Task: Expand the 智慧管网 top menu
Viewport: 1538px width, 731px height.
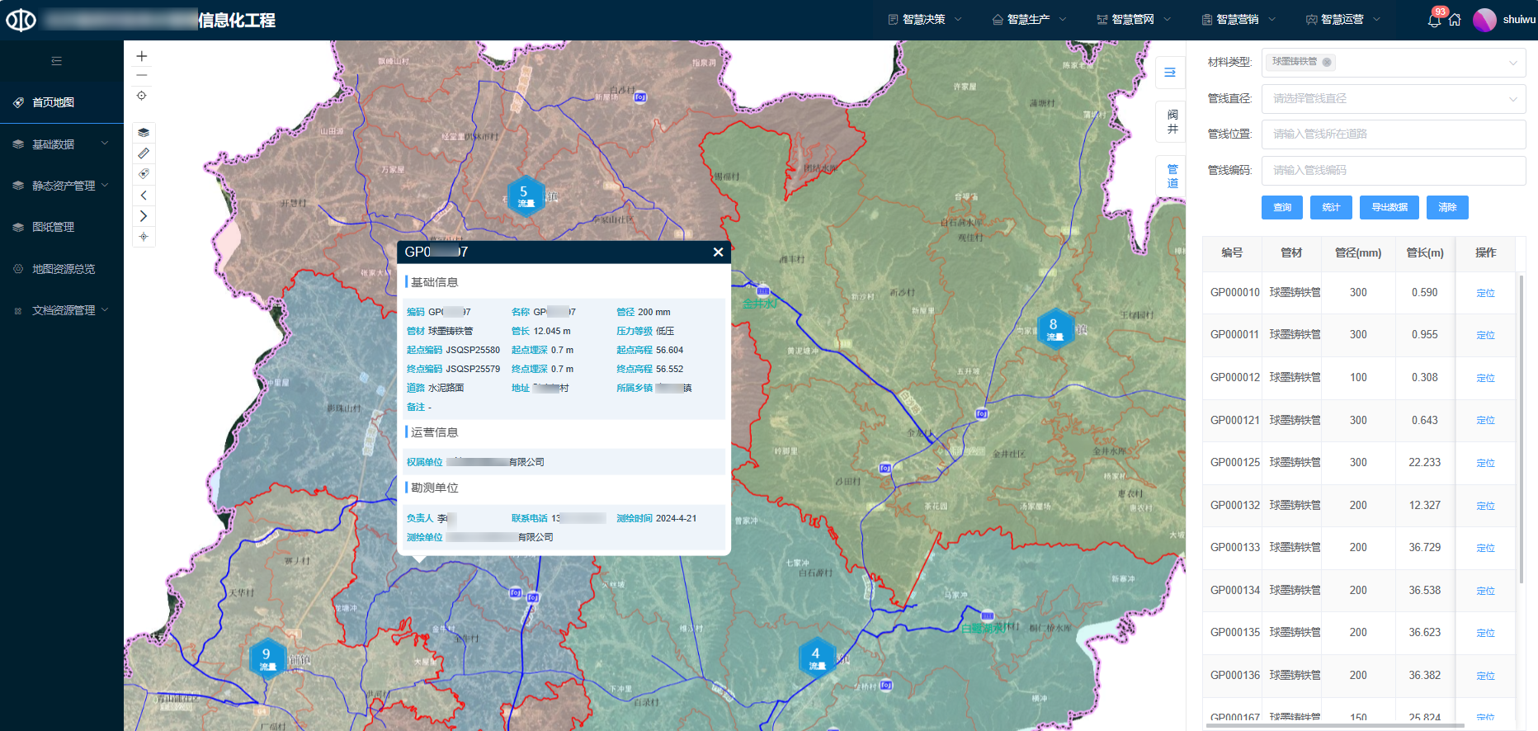Action: click(x=1133, y=20)
